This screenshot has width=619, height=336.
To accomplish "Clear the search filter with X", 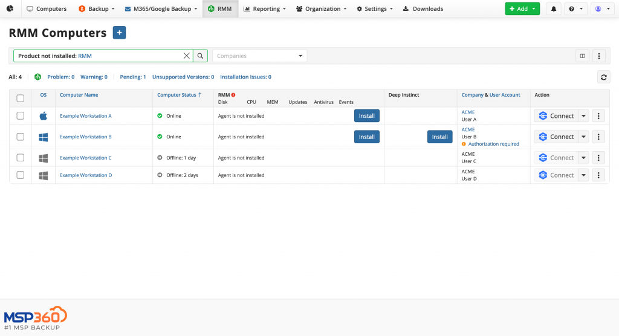I will 187,56.
